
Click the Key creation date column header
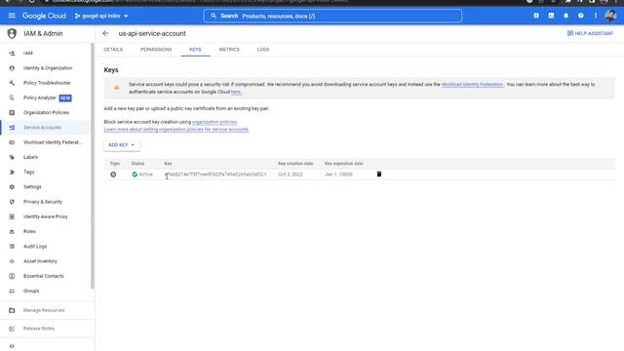pyautogui.click(x=295, y=164)
